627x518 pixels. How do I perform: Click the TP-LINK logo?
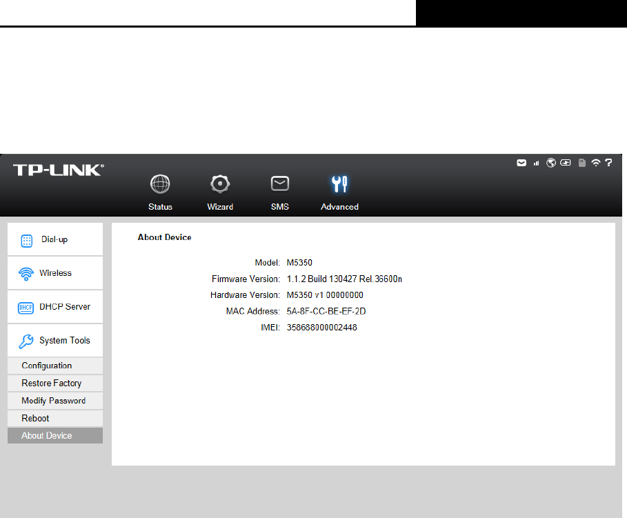point(59,170)
